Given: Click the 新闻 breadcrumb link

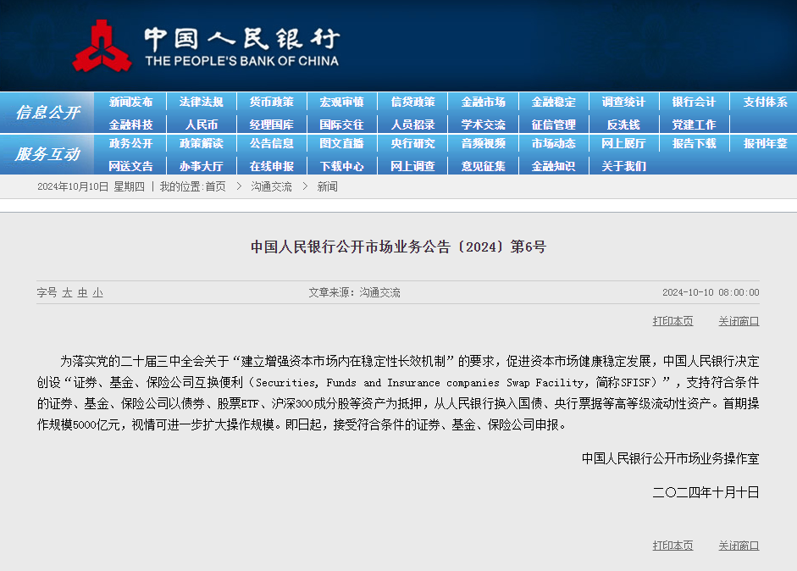Looking at the screenshot, I should pyautogui.click(x=327, y=186).
